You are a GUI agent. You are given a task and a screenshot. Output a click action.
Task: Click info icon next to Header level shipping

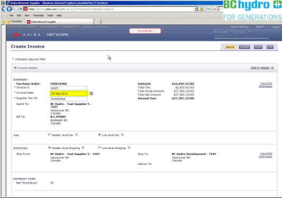pos(83,148)
